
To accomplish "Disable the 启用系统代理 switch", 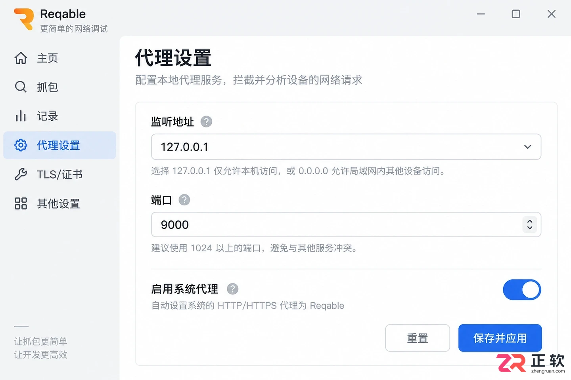I will click(522, 290).
